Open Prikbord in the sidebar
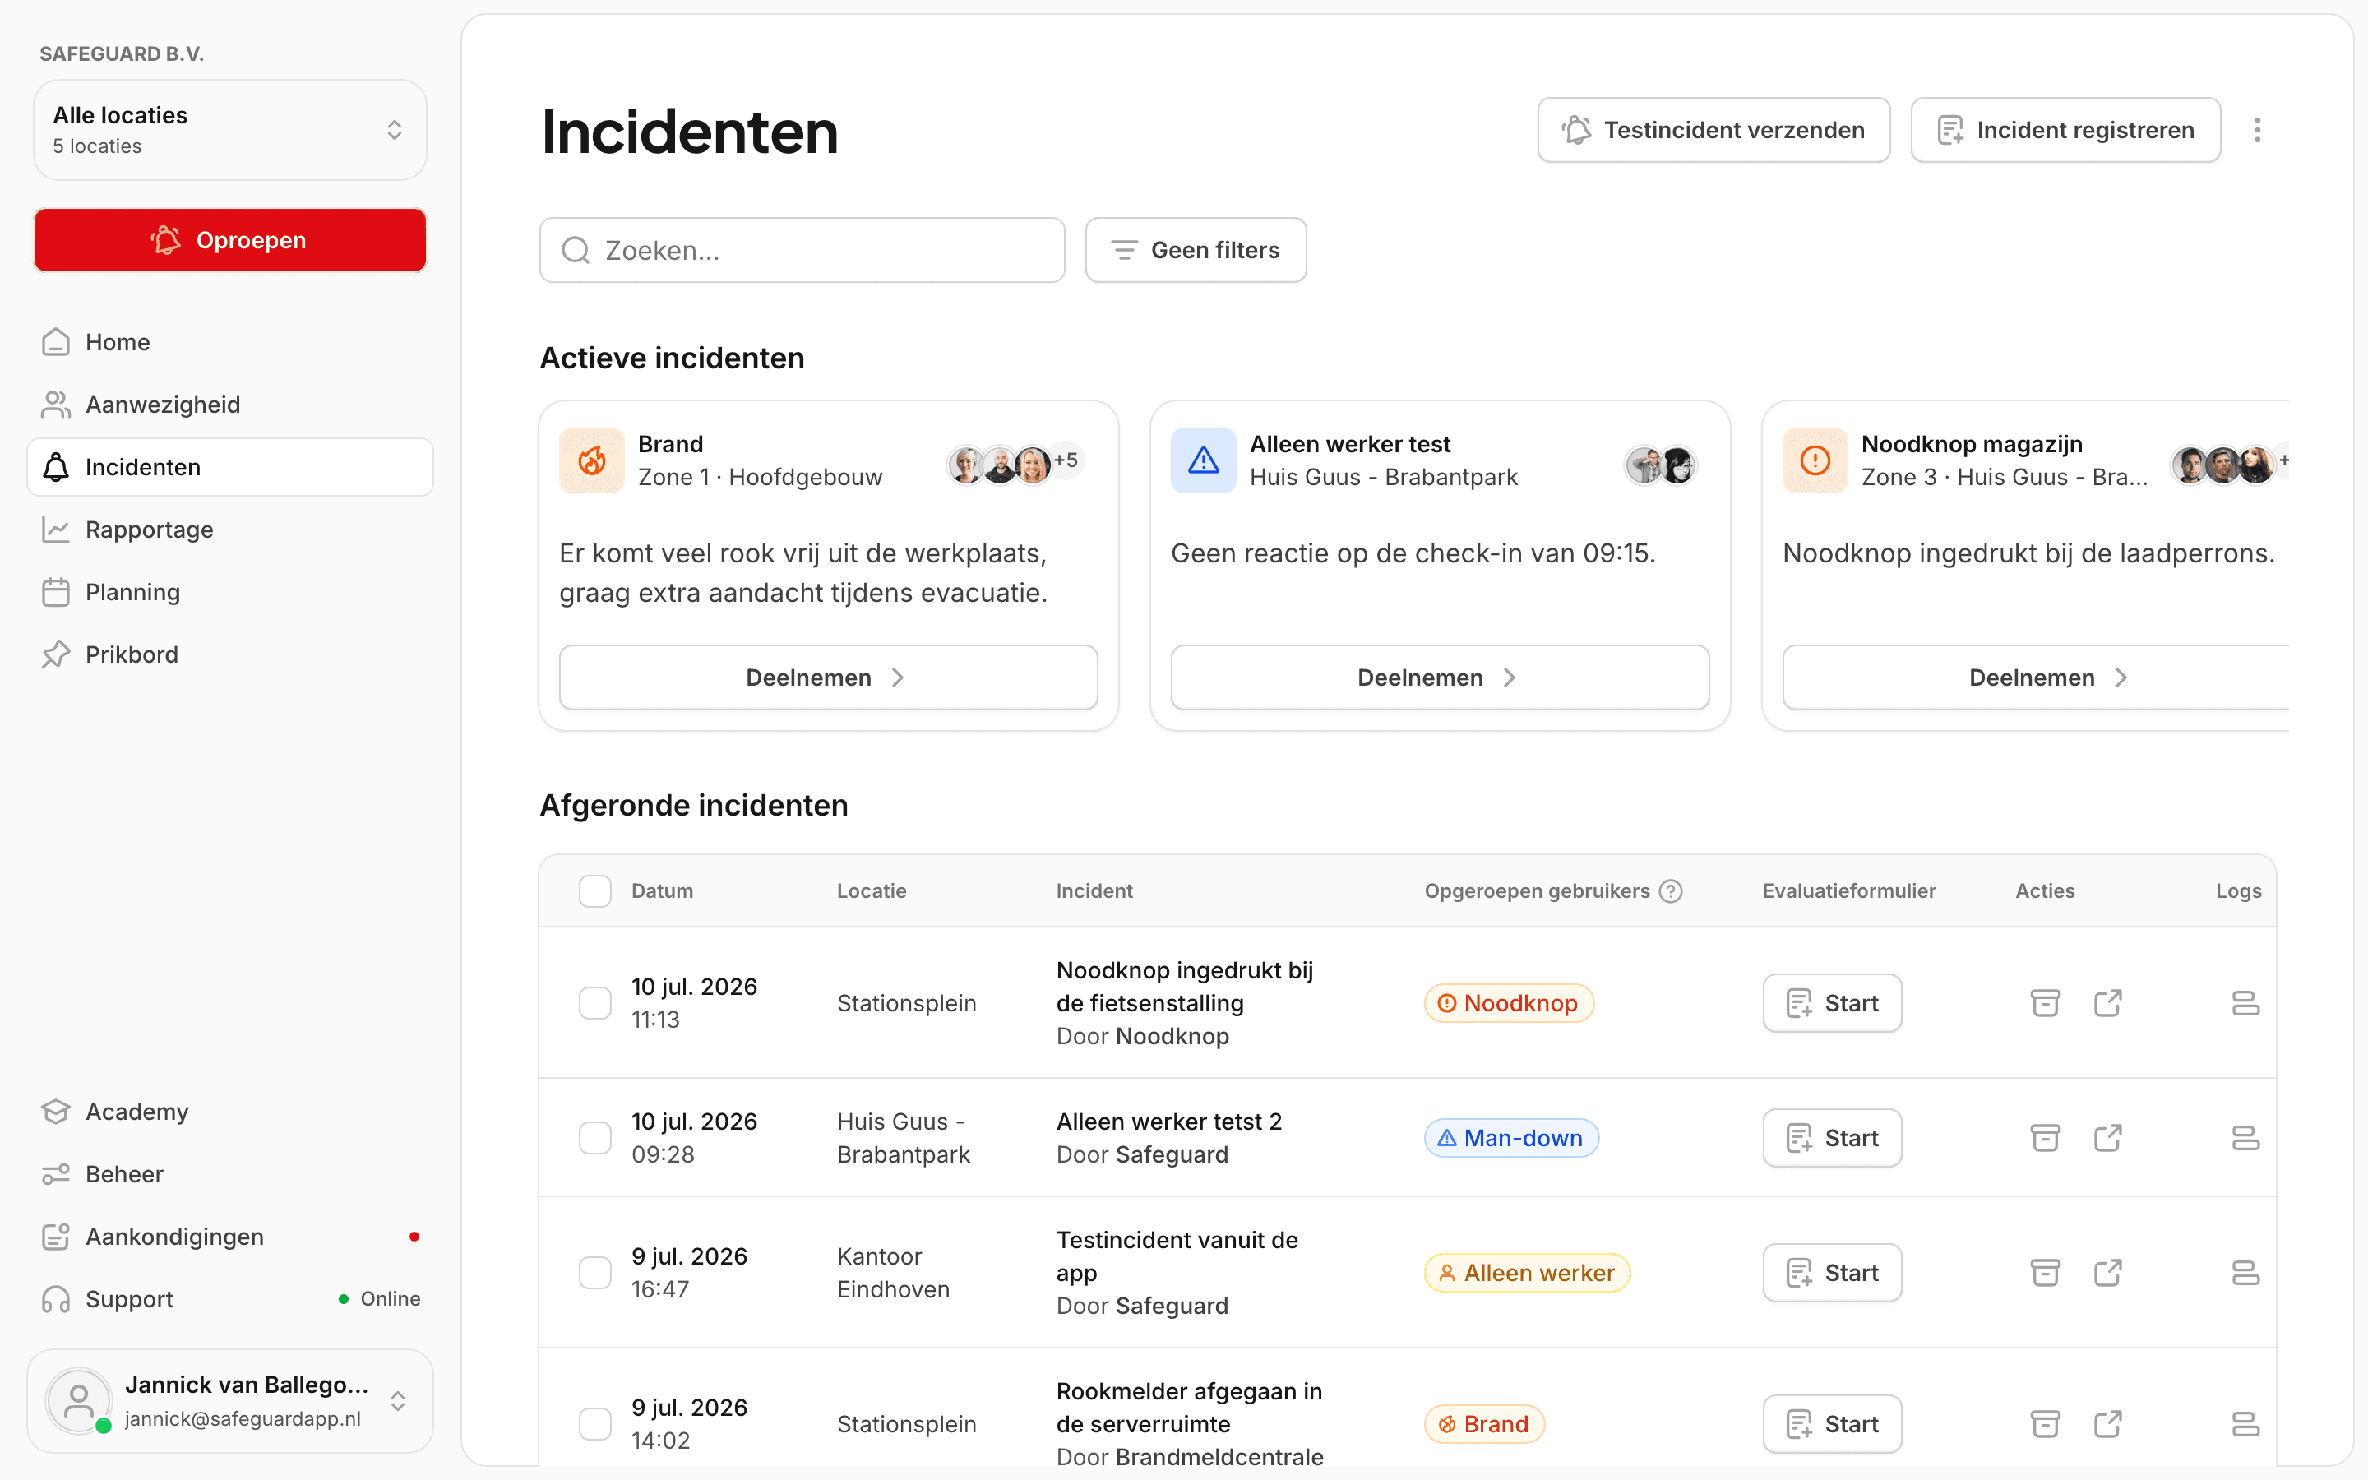The image size is (2368, 1480). click(x=230, y=654)
